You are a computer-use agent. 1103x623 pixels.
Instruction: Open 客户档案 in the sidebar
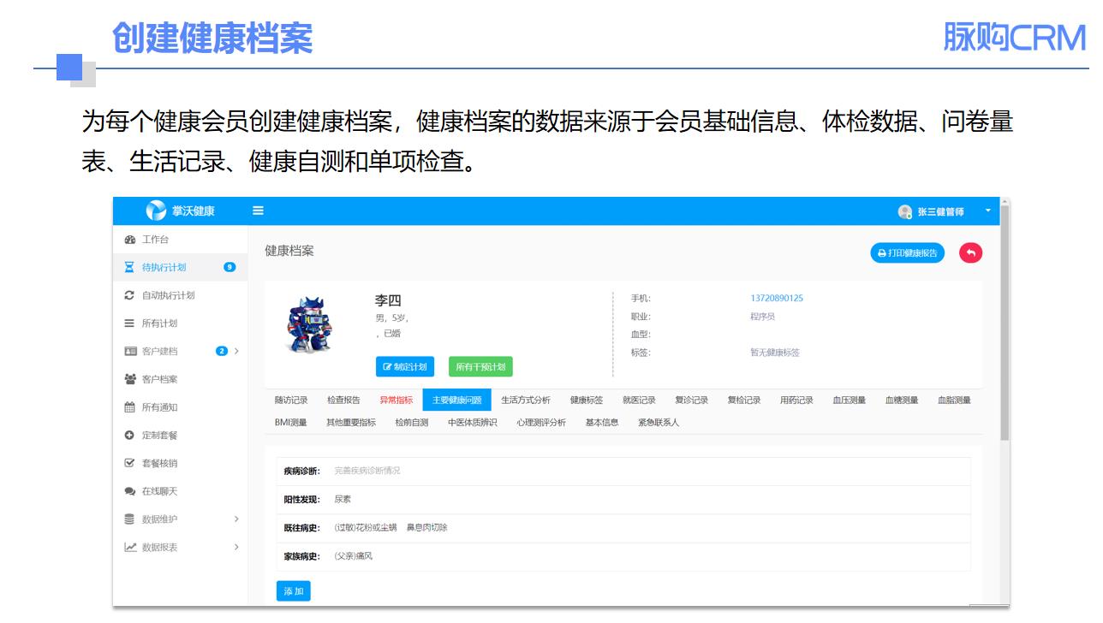point(159,379)
